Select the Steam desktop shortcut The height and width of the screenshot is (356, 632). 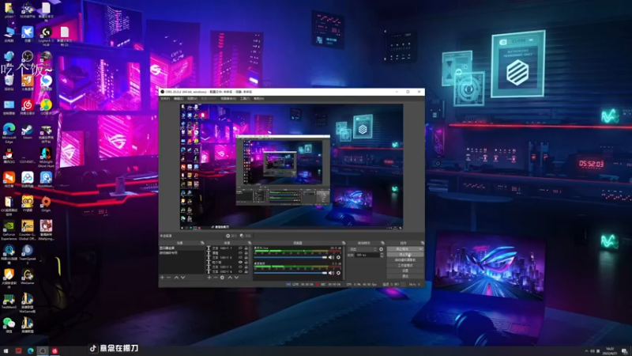tap(28, 132)
